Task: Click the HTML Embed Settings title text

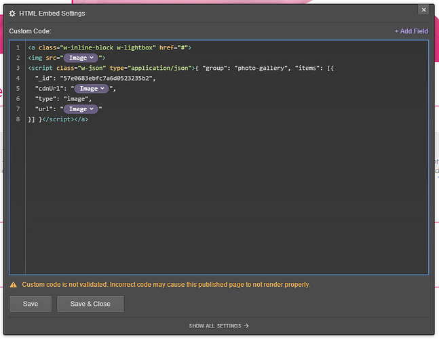Action: pos(52,14)
